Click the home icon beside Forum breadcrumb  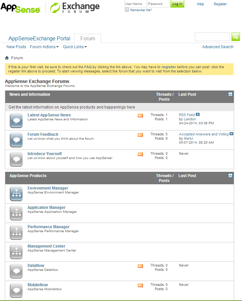[7, 58]
